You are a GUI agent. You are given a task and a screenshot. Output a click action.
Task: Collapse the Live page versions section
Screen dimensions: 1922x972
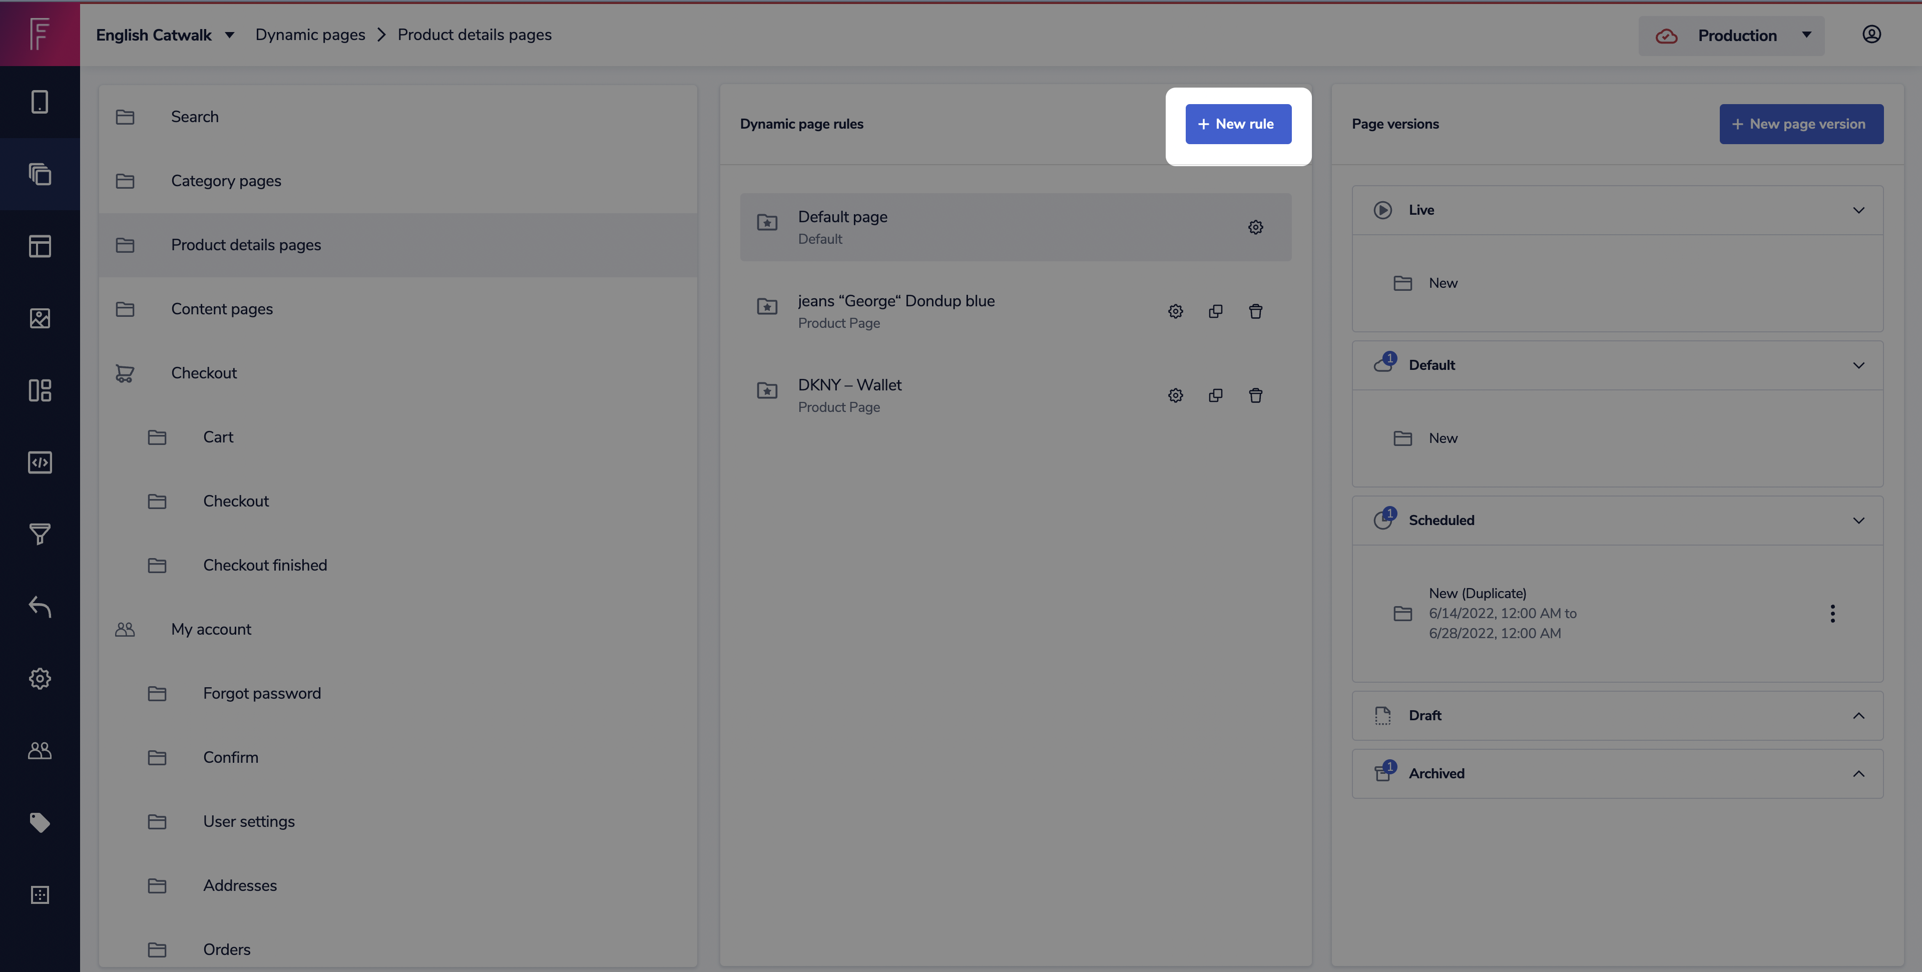pos(1858,210)
